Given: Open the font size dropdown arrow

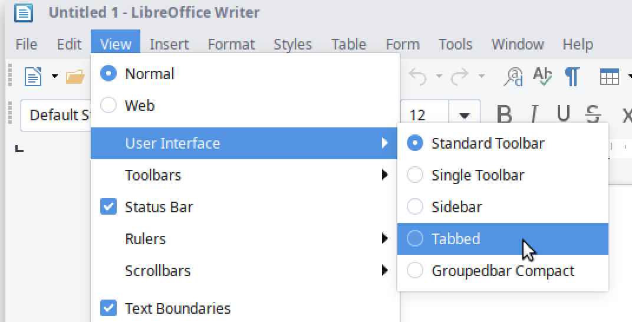Looking at the screenshot, I should pos(465,115).
